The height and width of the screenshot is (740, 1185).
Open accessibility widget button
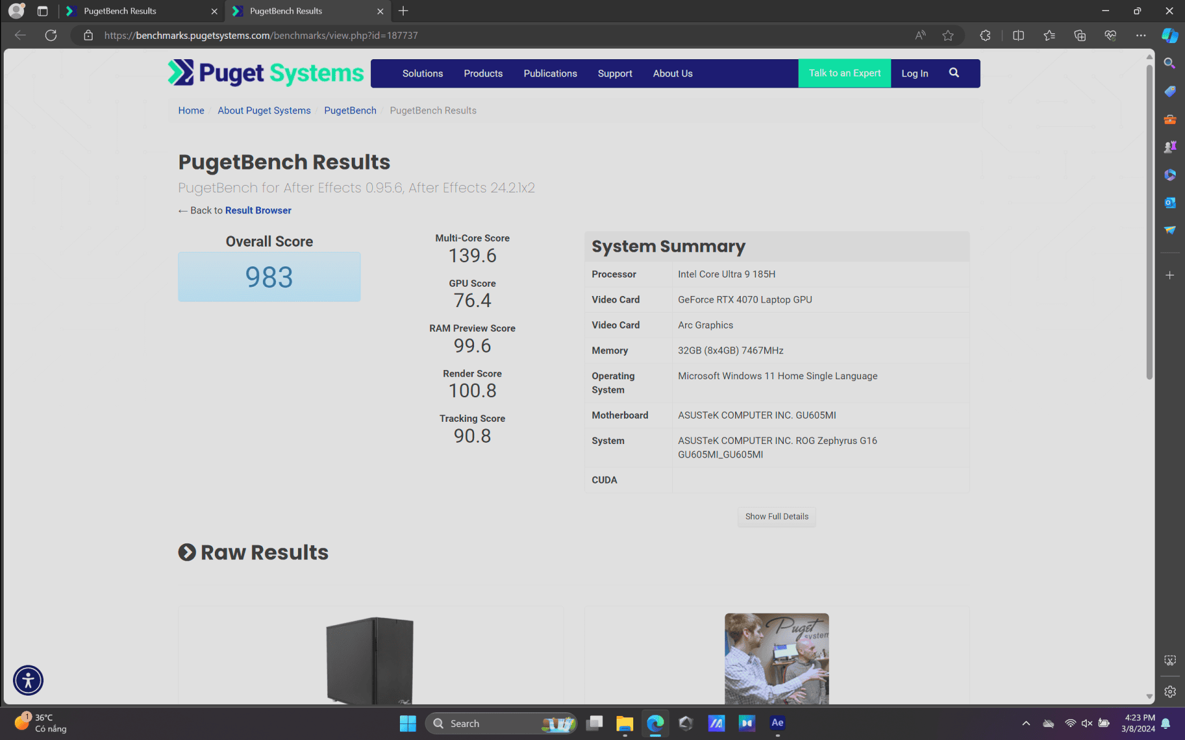[28, 680]
